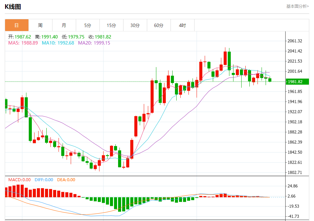Click the 1802.71 price axis label
The image size is (314, 221).
pos(295,172)
